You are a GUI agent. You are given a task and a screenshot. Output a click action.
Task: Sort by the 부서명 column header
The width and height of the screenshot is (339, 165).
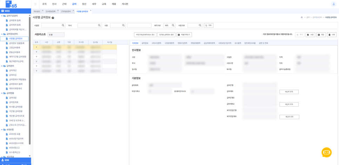tap(81, 42)
